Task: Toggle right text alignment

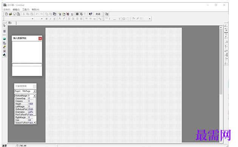Action: [77, 19]
